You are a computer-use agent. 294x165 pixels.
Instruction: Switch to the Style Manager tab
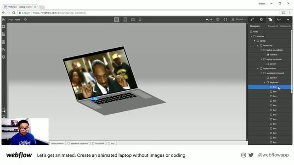(x=279, y=19)
